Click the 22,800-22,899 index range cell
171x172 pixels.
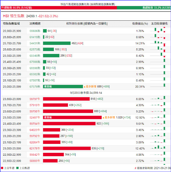(12, 161)
